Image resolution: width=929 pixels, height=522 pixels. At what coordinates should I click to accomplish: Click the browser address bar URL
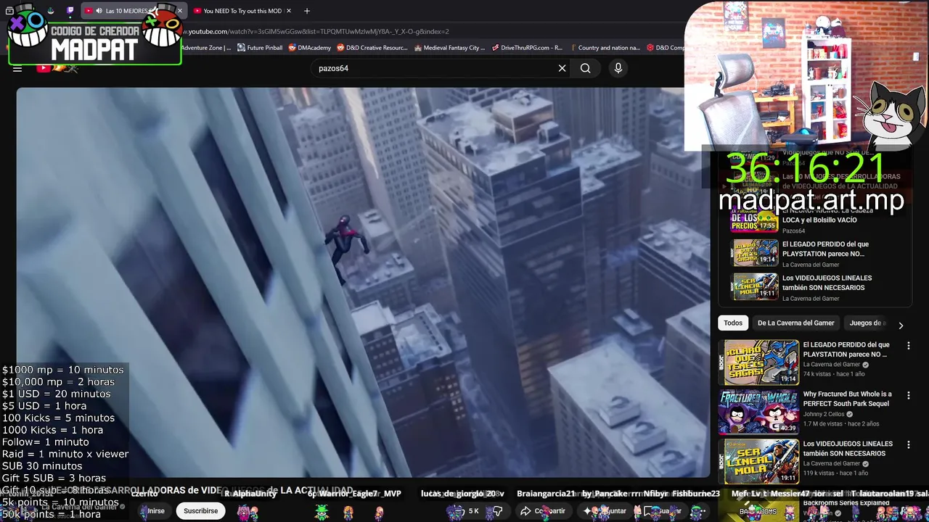pyautogui.click(x=316, y=32)
